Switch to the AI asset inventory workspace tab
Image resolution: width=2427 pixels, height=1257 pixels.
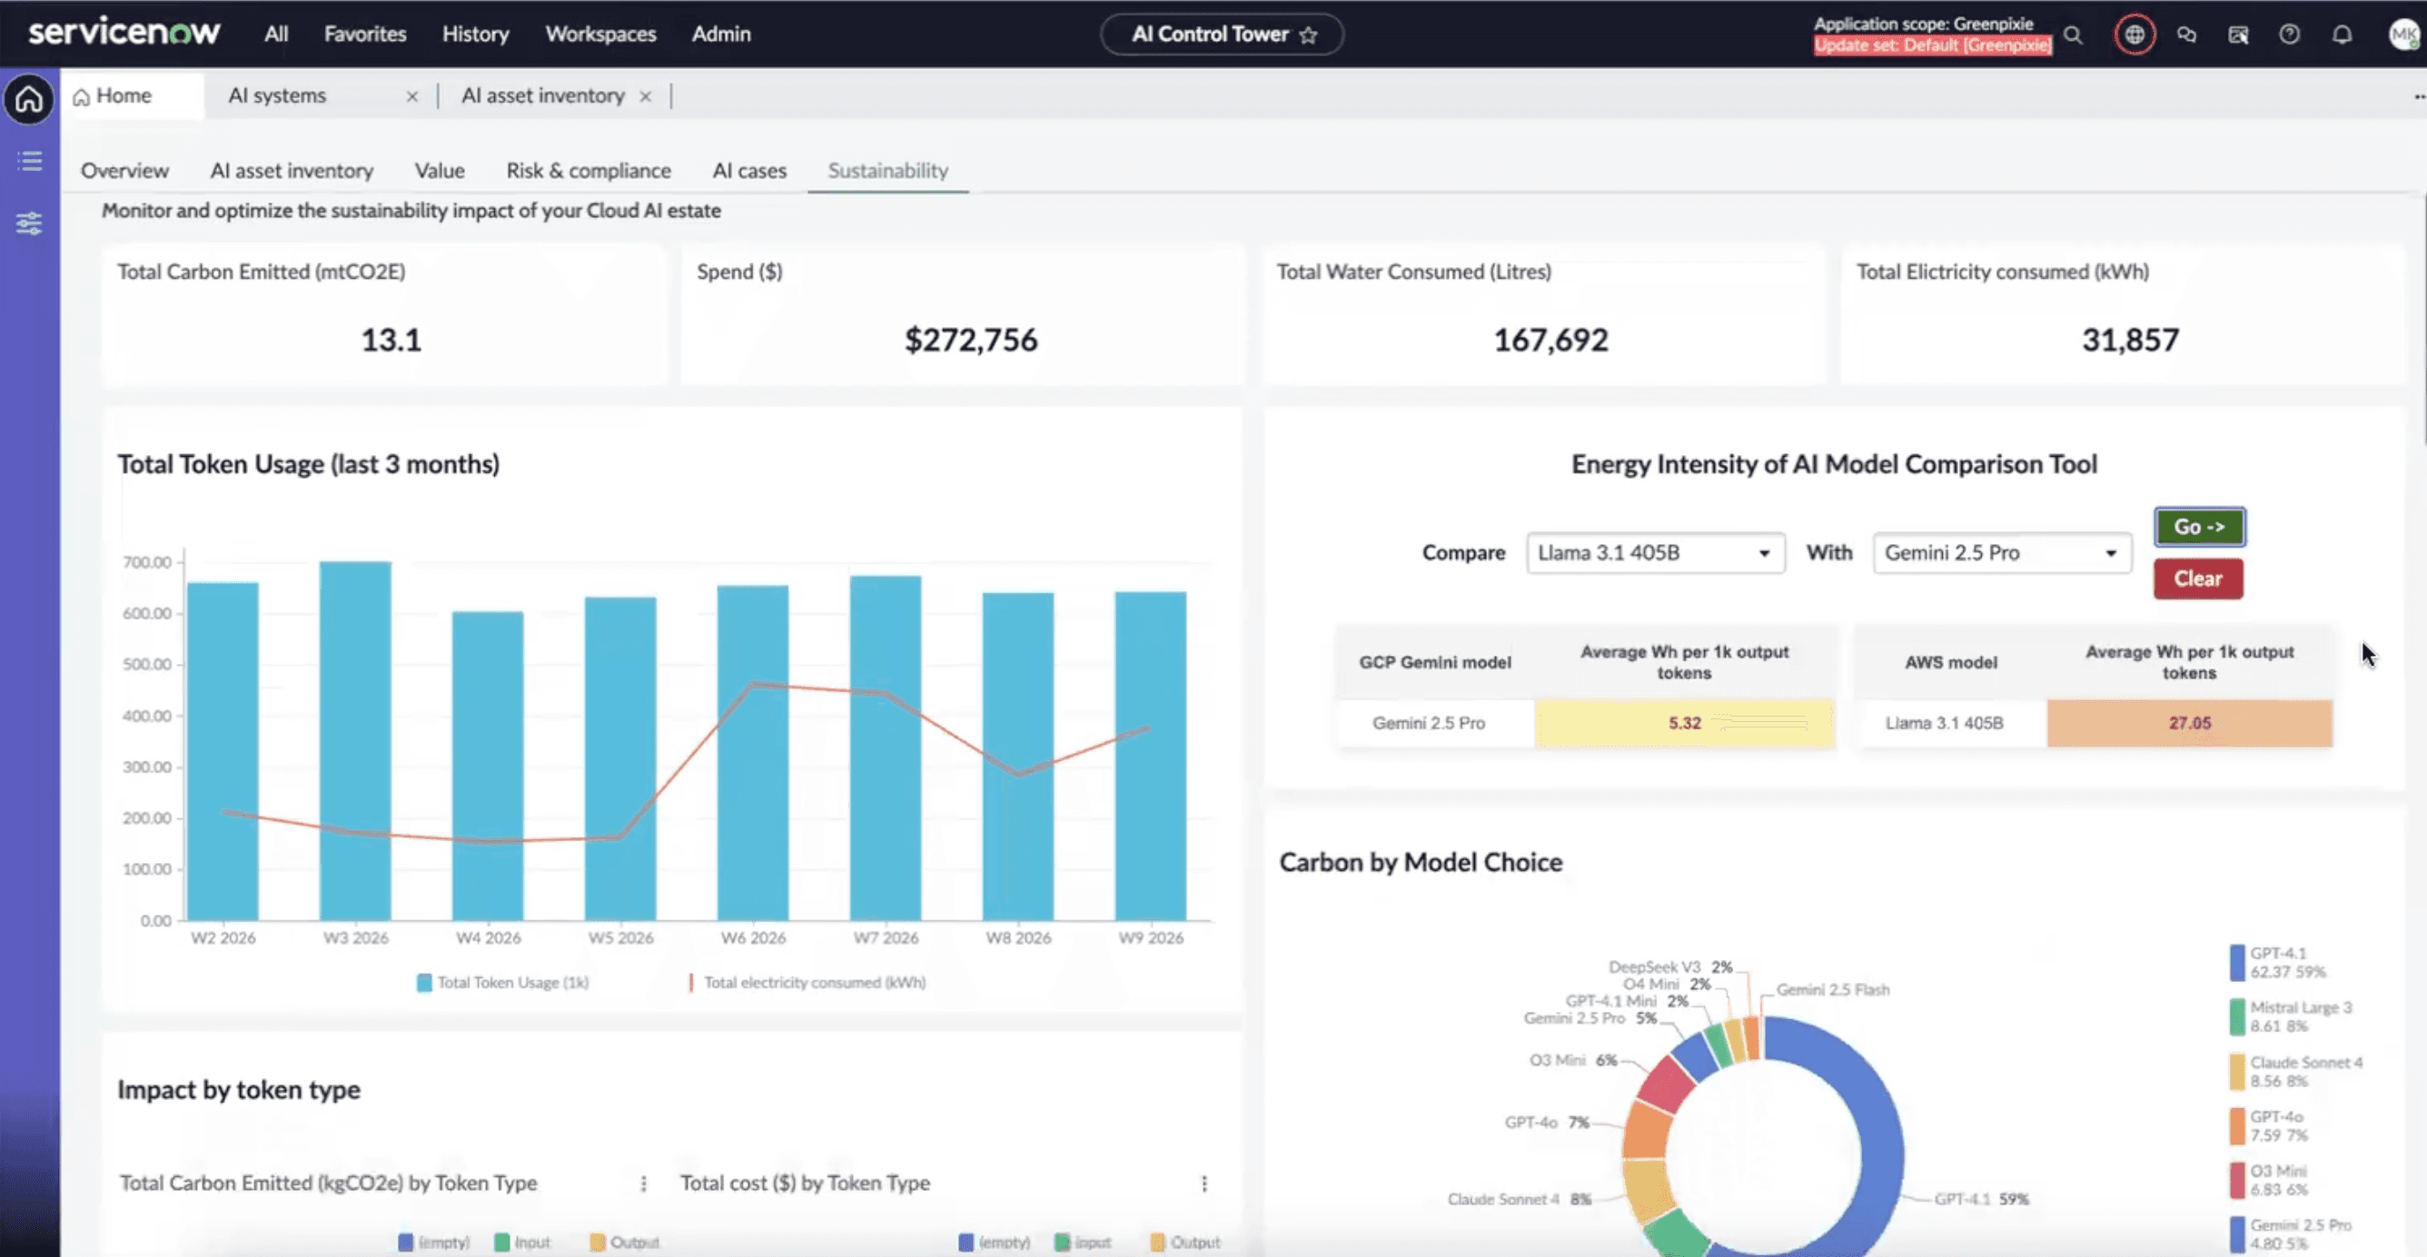542,96
